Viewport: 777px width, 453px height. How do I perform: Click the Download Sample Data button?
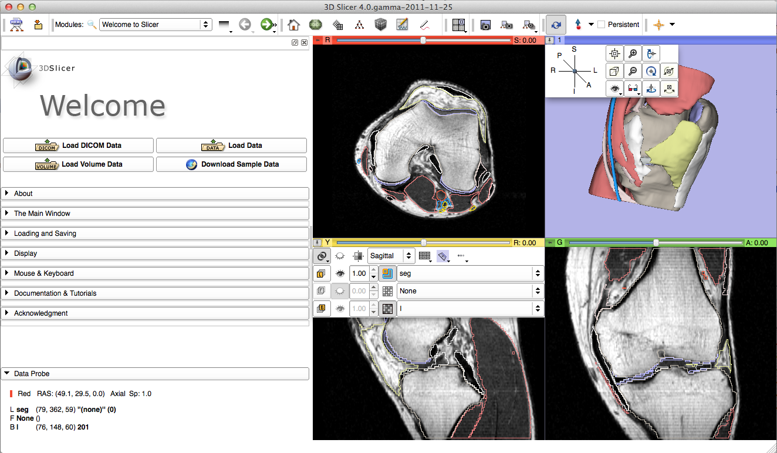click(x=231, y=164)
